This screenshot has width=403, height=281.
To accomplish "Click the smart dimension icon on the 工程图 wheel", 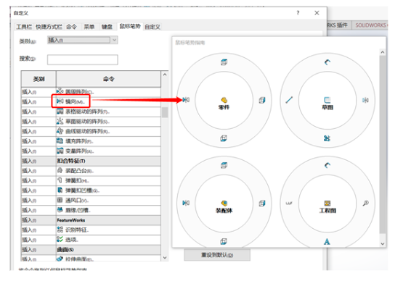I will point(289,204).
